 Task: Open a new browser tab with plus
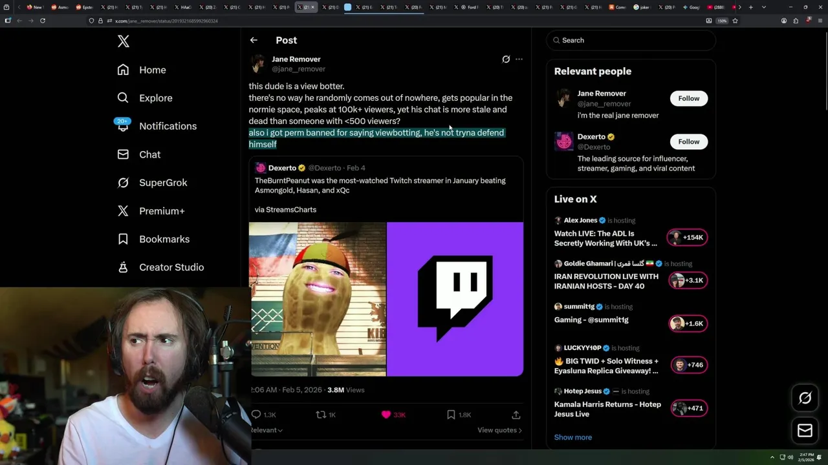[x=750, y=7]
